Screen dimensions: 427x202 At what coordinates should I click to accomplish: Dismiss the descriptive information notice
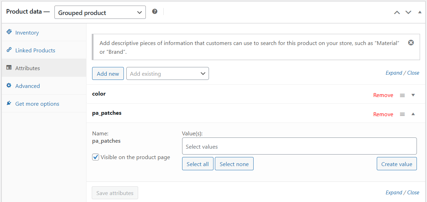(411, 42)
